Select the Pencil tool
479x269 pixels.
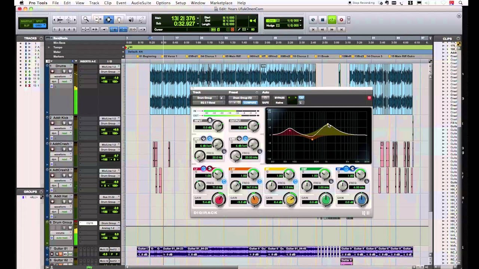coord(141,19)
